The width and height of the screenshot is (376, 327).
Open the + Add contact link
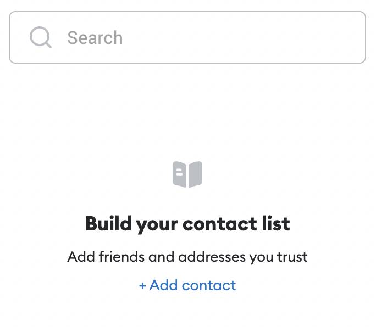tap(187, 285)
